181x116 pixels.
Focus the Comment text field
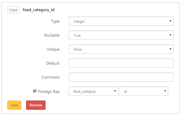click(121, 77)
